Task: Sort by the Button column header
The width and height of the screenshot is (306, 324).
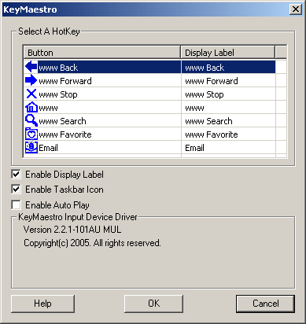Action: tap(102, 53)
